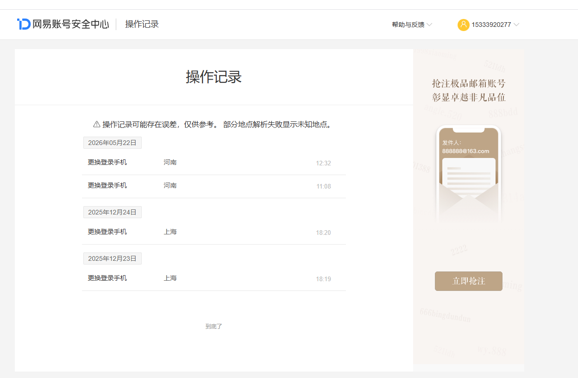578x378 pixels.
Task: Select the date label 2026年05月22日
Action: coord(113,143)
